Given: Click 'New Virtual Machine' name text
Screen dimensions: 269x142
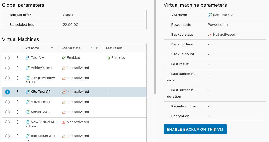Looking at the screenshot, I should [40, 124].
